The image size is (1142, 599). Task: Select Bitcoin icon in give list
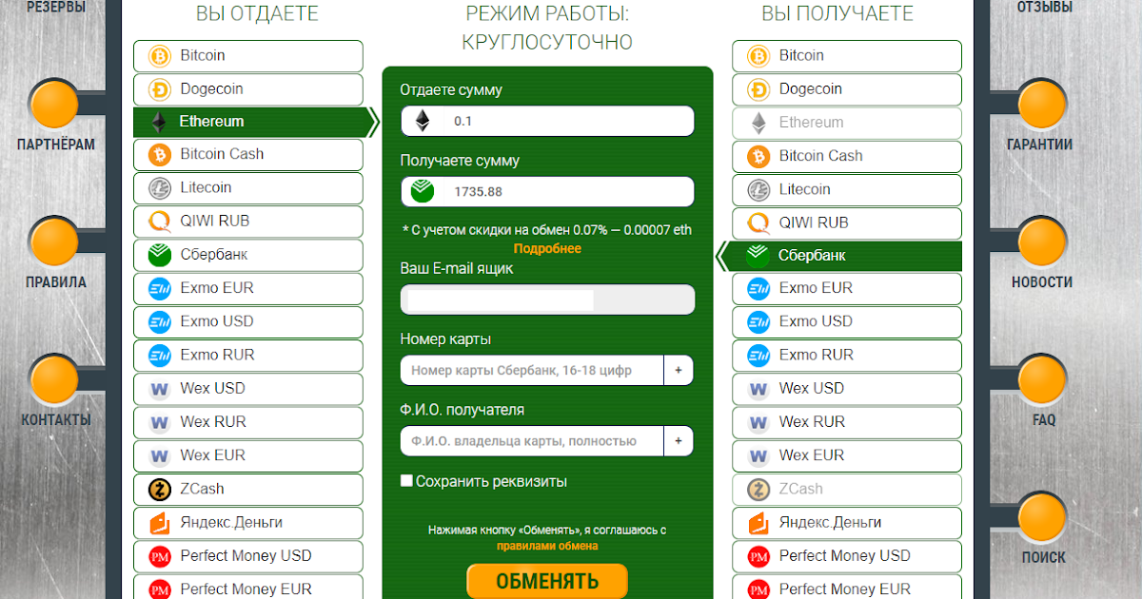[x=159, y=56]
